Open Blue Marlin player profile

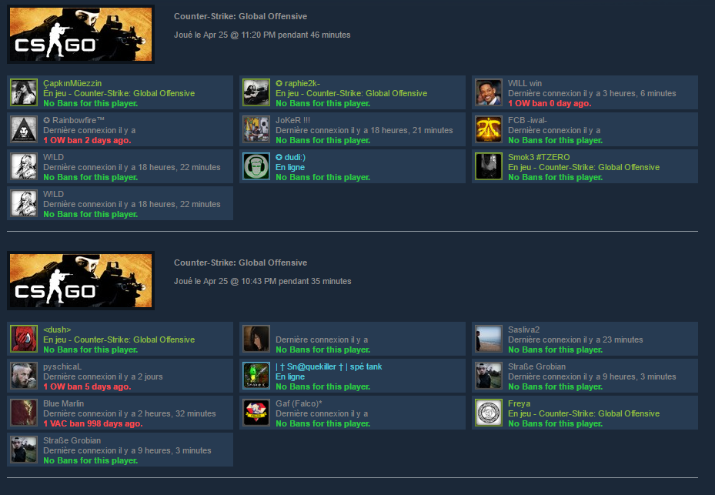coord(63,403)
